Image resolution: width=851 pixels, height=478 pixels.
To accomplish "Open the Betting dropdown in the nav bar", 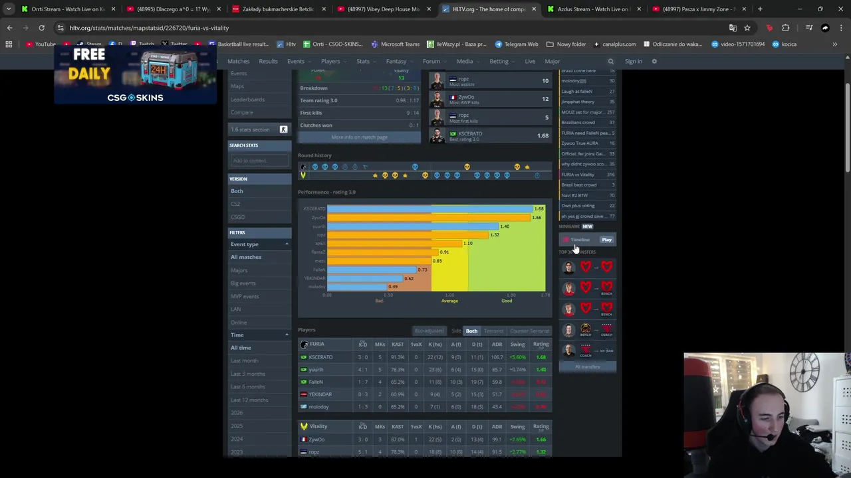I will tap(501, 61).
